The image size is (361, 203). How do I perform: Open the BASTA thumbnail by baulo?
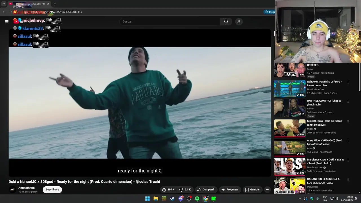(290, 70)
